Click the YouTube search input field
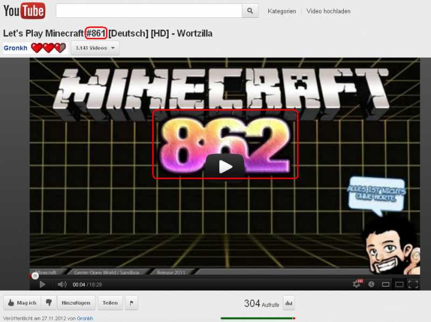Viewport: 431px width, 322px height. coord(148,11)
